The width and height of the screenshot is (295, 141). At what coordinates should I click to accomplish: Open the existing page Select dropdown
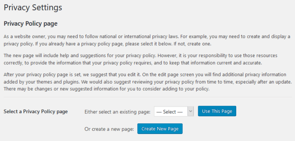[174, 111]
